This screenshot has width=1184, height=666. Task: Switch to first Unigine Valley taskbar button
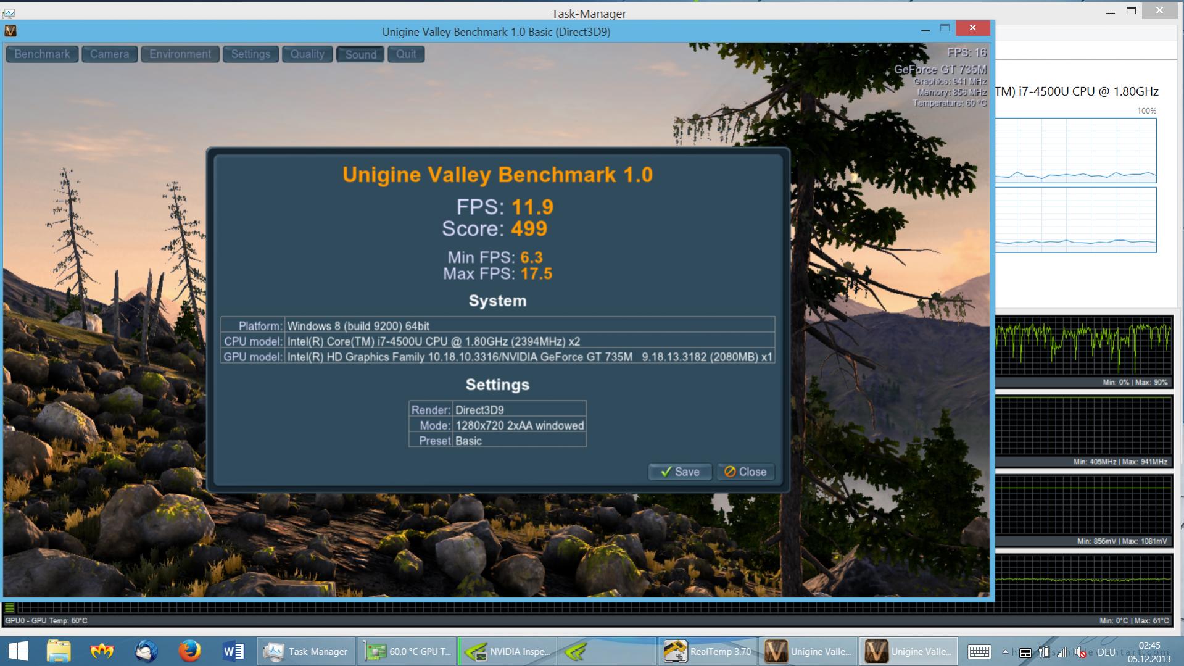(808, 651)
